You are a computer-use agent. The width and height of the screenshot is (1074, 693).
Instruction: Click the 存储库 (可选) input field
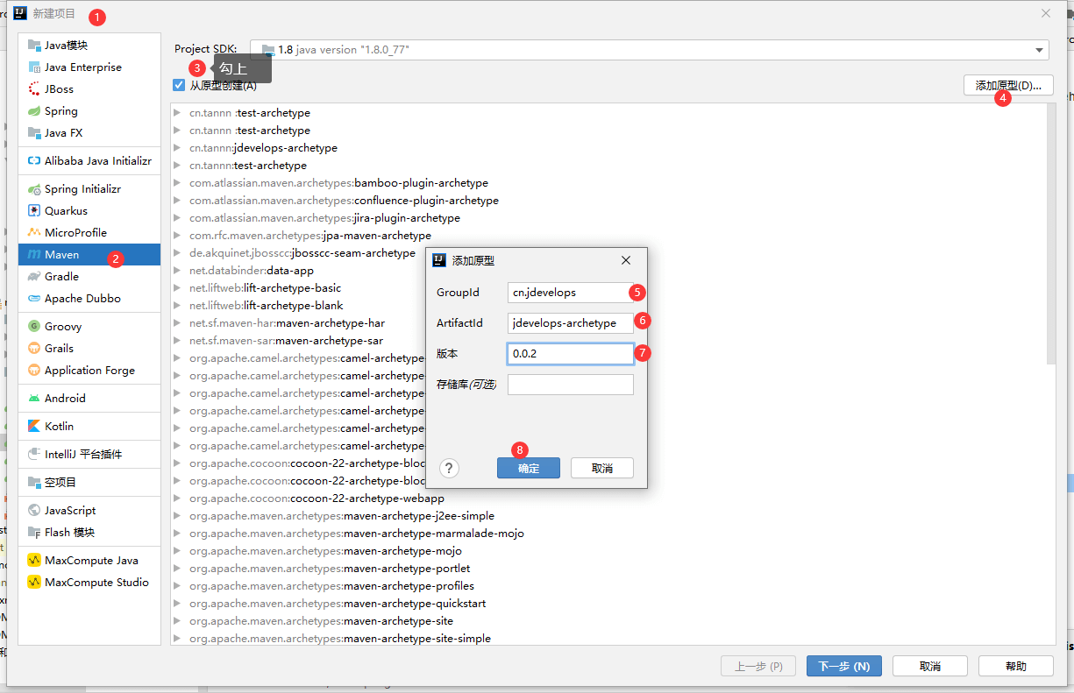pos(570,385)
